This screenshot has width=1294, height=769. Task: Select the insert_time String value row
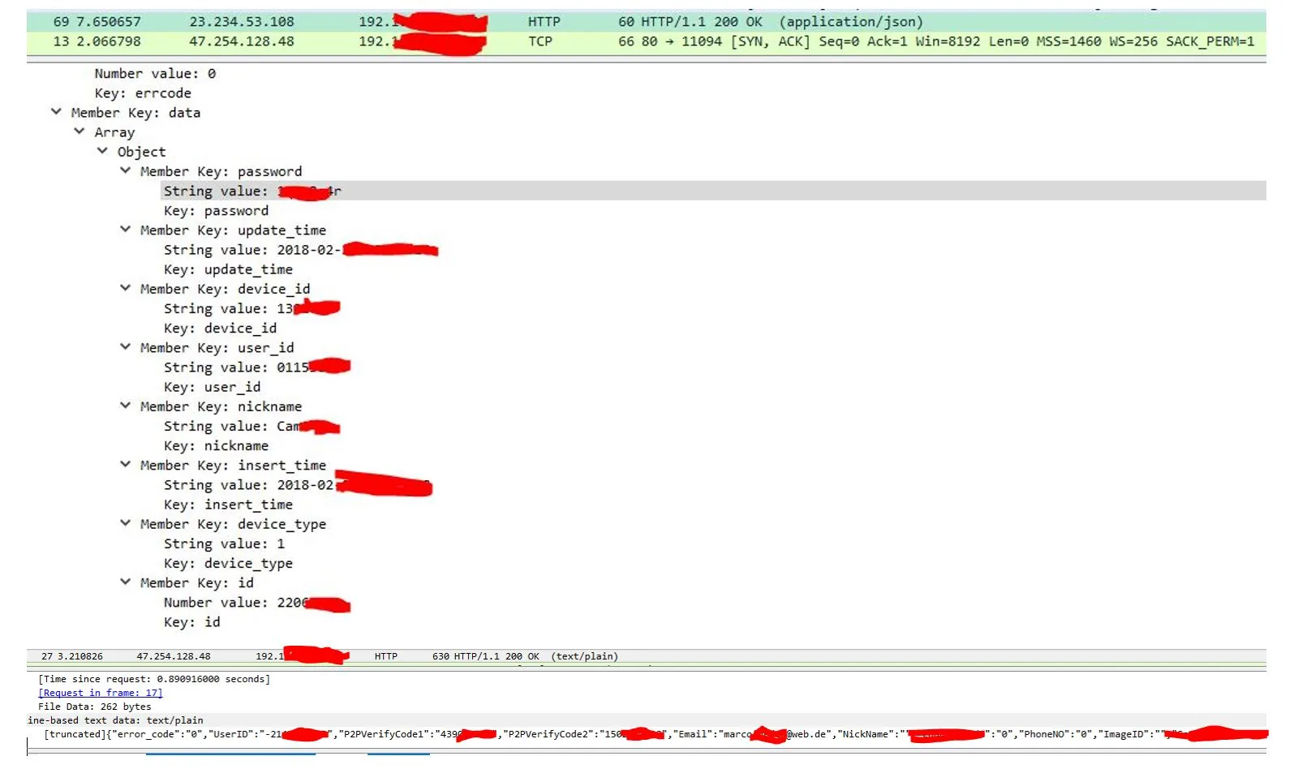click(298, 485)
